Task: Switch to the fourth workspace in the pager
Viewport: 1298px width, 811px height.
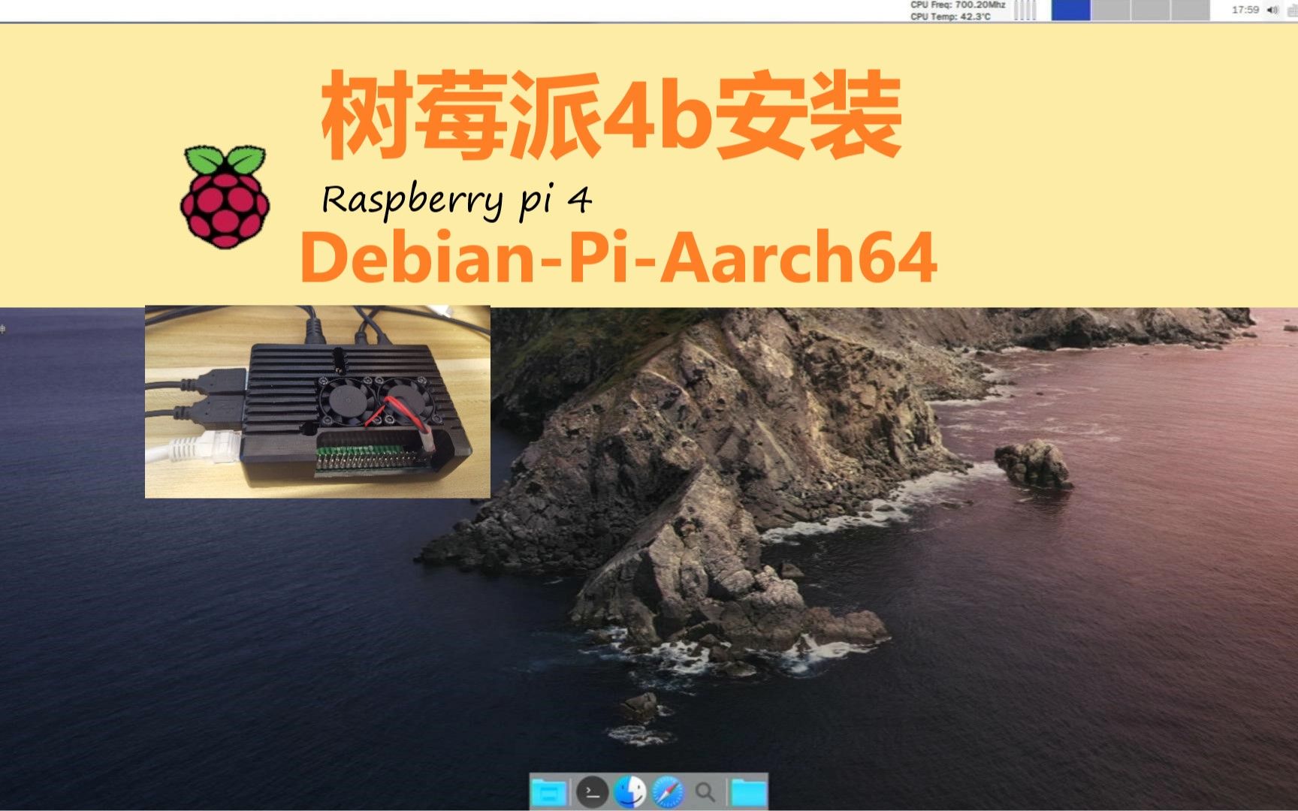Action: pos(1190,10)
